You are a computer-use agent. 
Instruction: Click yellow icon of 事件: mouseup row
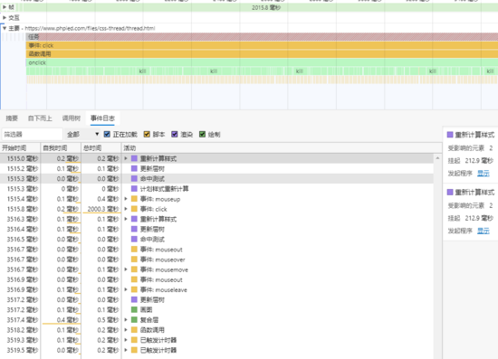[x=134, y=199]
